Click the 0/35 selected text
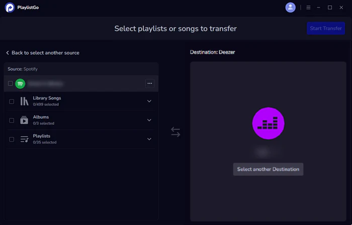This screenshot has width=352, height=225. point(45,142)
